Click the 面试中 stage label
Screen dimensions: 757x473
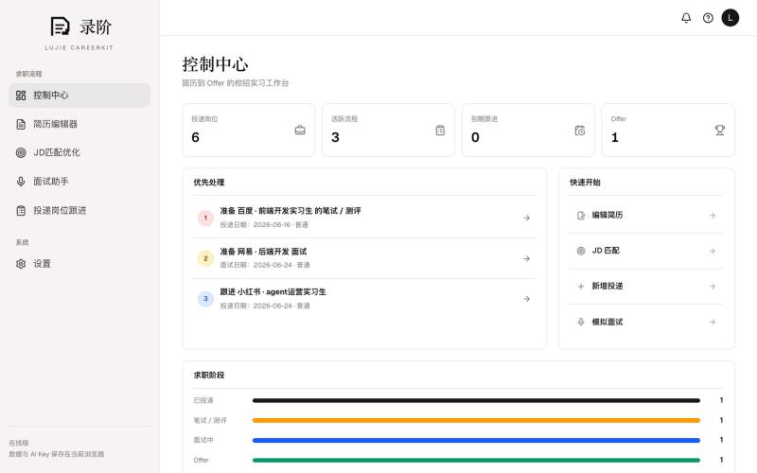[x=203, y=440]
